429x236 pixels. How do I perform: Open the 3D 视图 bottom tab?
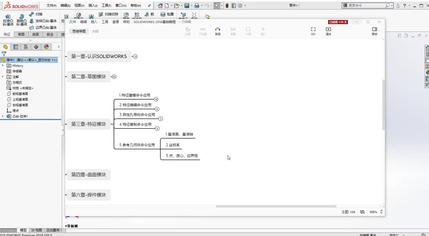pos(37,230)
